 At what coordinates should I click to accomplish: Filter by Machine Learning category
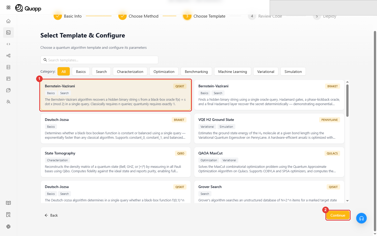[232, 72]
